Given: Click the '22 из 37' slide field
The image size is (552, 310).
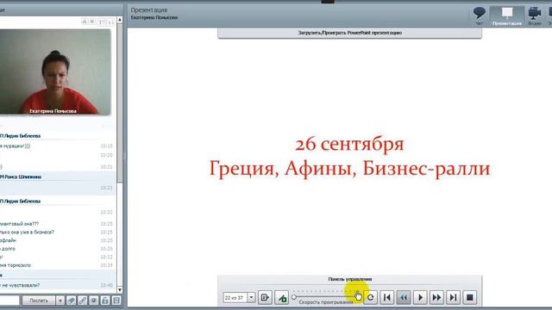Looking at the screenshot, I should tap(235, 298).
